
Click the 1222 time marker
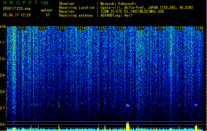[x=42, y=28]
